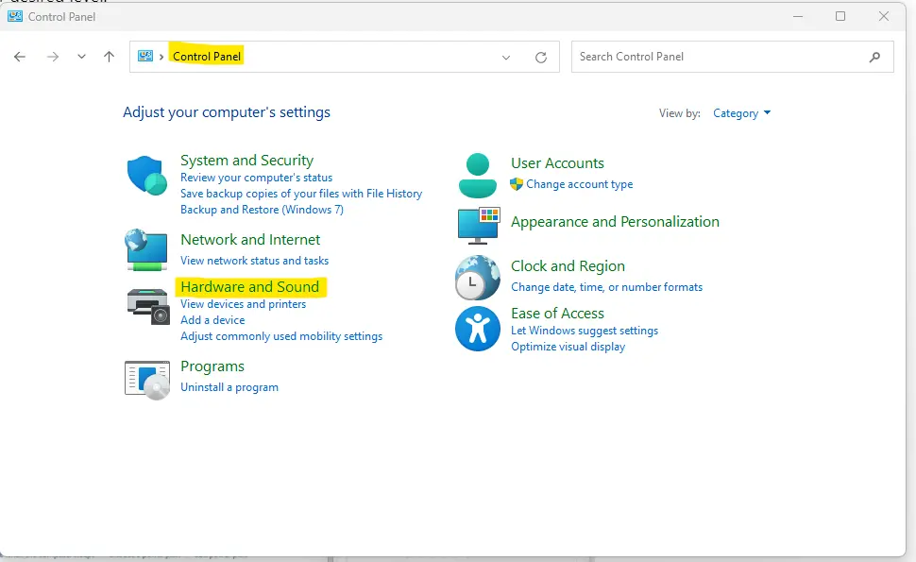The width and height of the screenshot is (916, 562).
Task: Go forward with the forward arrow
Action: 53,57
